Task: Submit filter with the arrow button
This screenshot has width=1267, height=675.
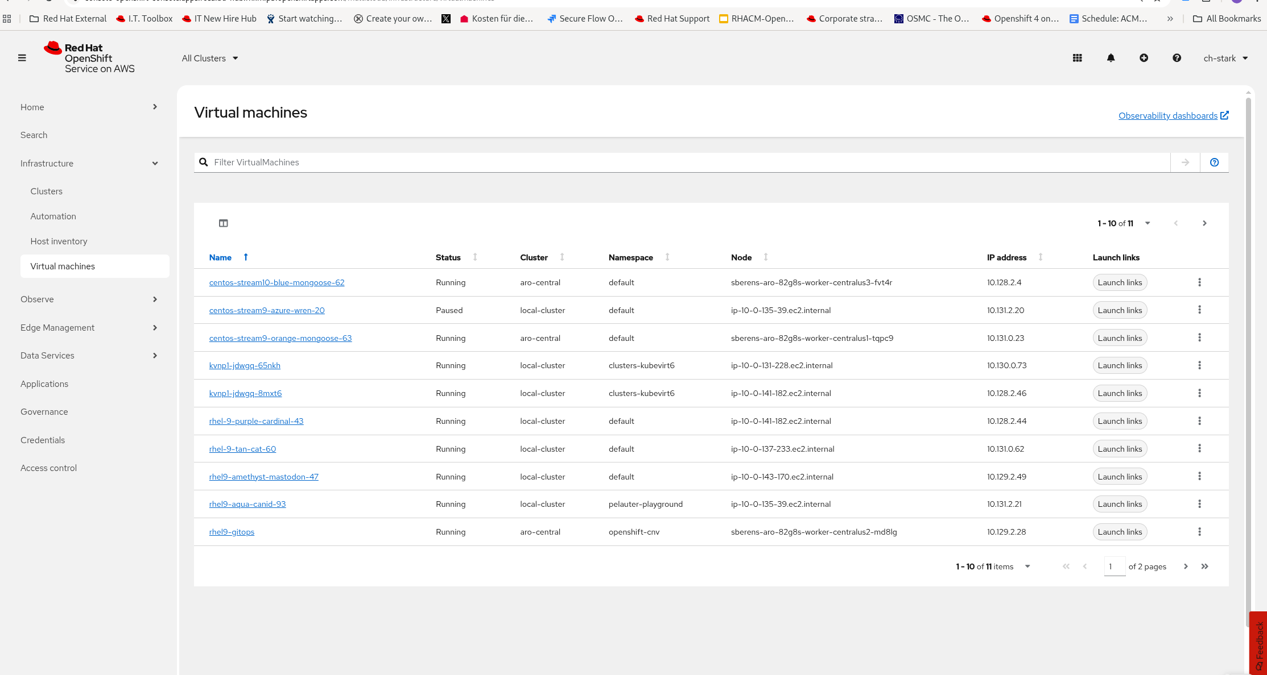Action: (1185, 163)
